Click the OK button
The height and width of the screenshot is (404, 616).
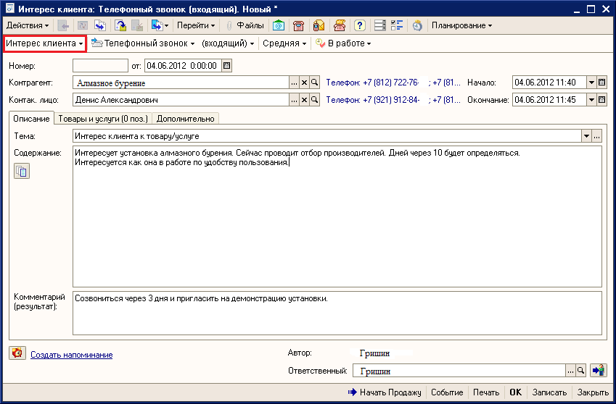(x=515, y=392)
